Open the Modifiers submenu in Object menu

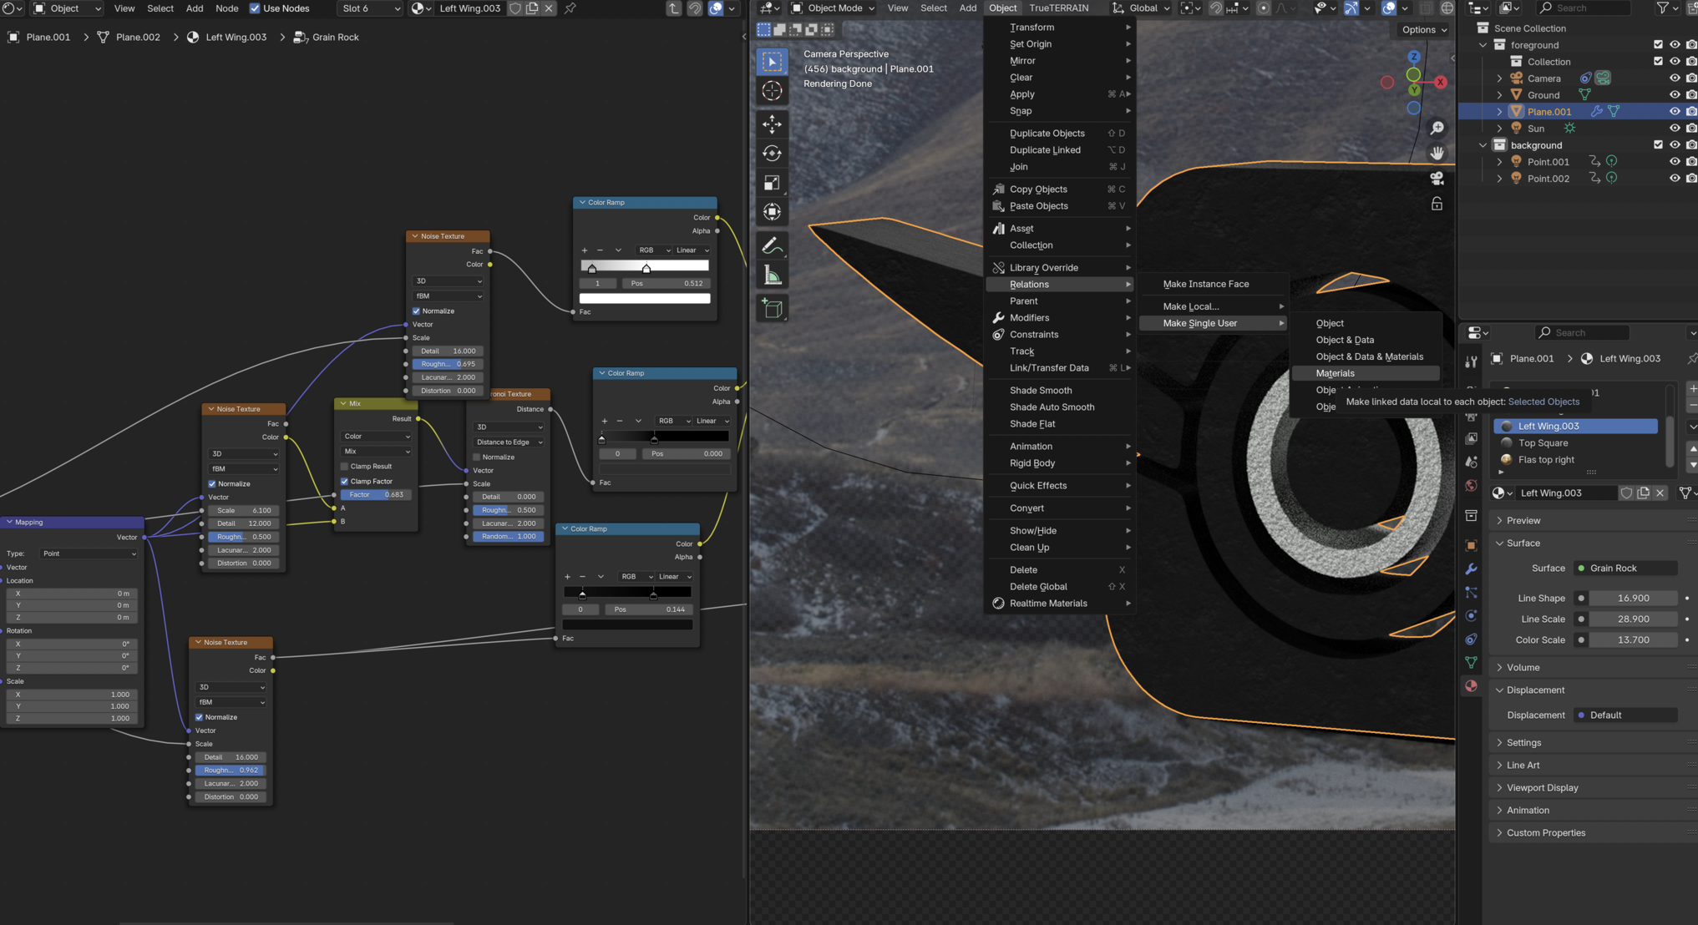click(x=1060, y=317)
